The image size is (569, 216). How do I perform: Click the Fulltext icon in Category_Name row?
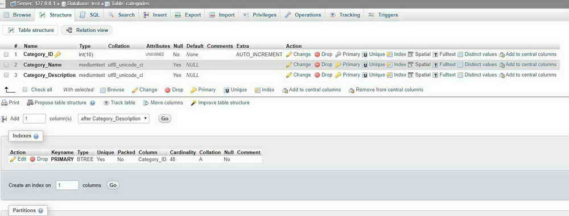(x=435, y=64)
